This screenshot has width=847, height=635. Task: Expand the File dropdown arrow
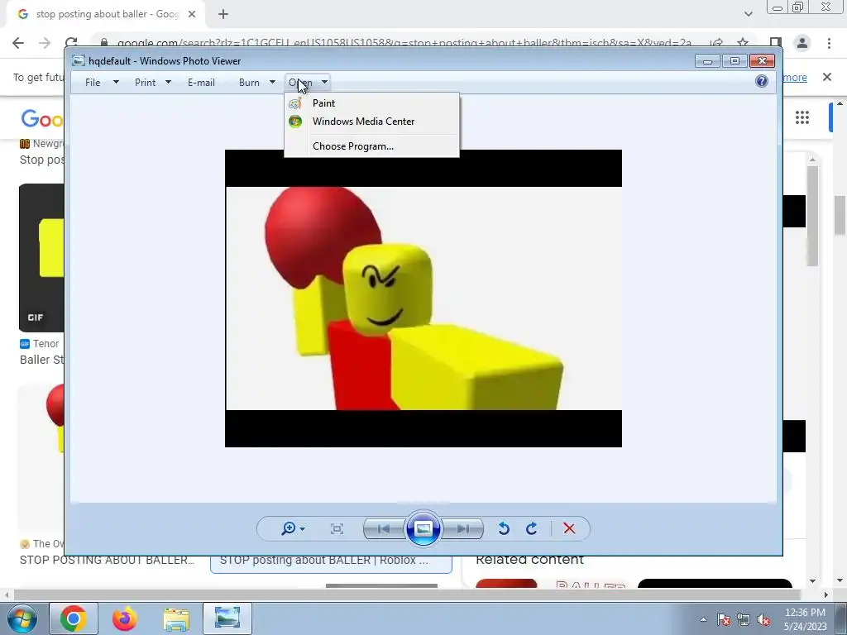pyautogui.click(x=116, y=82)
